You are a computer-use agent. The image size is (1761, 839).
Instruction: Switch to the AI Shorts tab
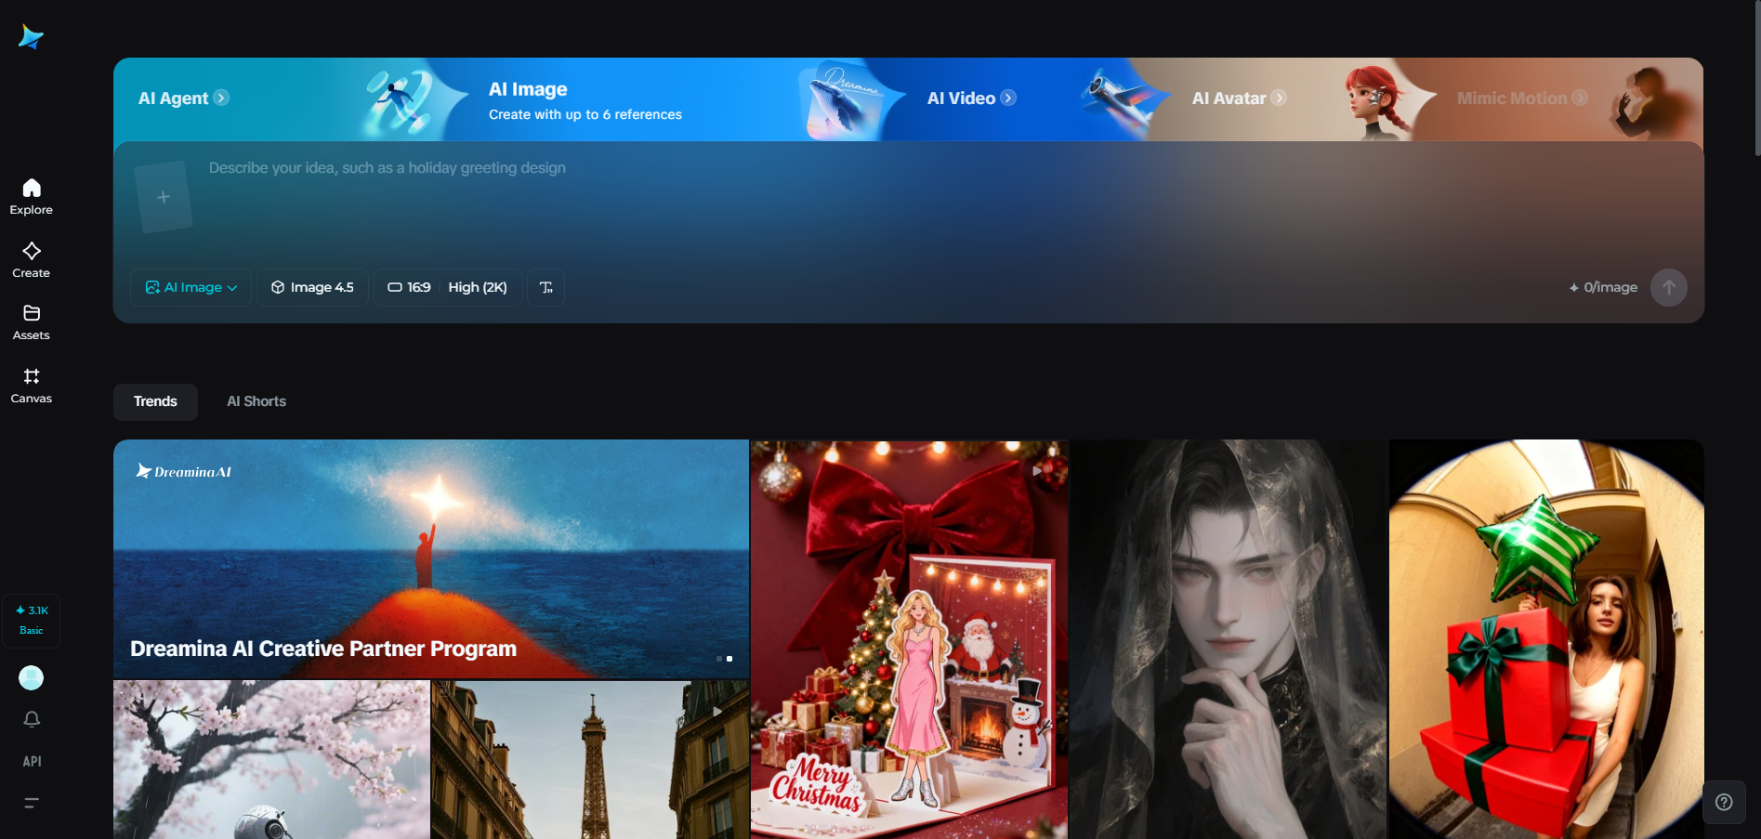point(256,401)
